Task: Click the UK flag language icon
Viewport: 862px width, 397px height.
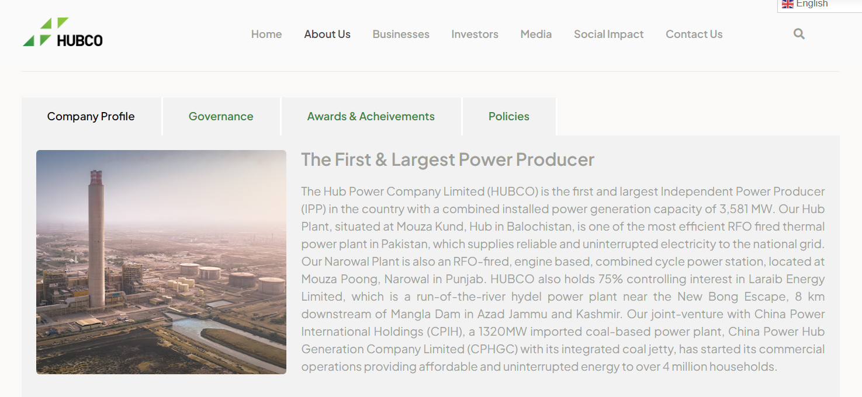Action: (788, 4)
